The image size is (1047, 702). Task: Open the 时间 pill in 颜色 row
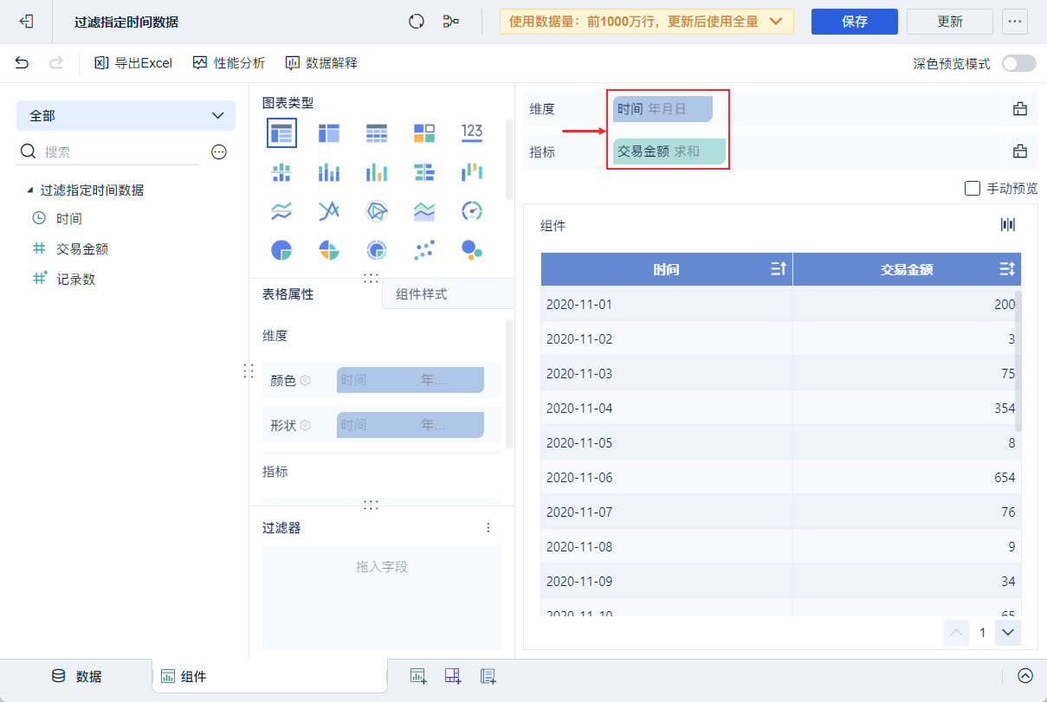[x=410, y=380]
